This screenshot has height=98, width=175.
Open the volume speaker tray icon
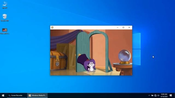(158, 96)
